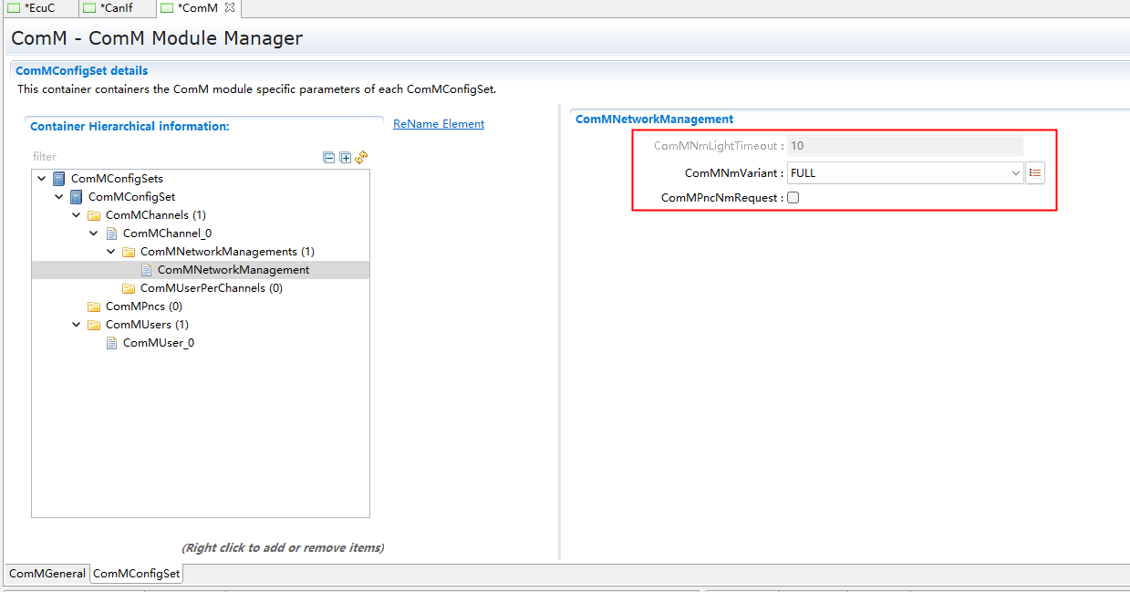
Task: Click the ComMConfigSets container icon
Action: point(59,179)
